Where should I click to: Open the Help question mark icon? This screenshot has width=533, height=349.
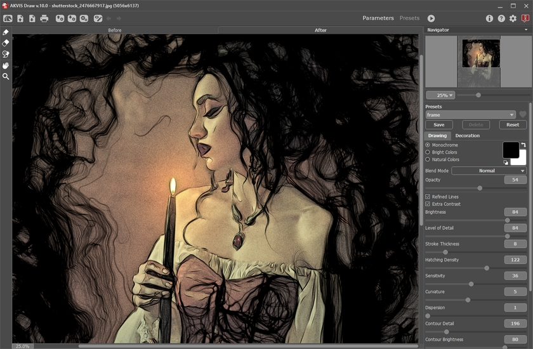click(x=501, y=18)
